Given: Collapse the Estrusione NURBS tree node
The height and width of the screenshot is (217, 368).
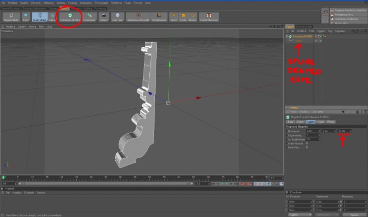Looking at the screenshot, I should pos(287,36).
